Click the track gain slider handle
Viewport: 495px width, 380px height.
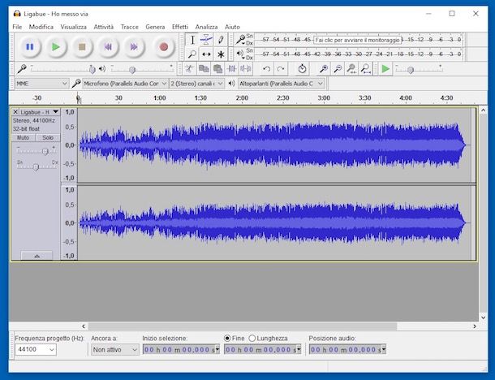pyautogui.click(x=45, y=152)
